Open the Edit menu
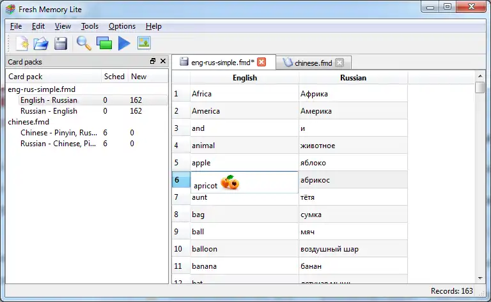The width and height of the screenshot is (491, 302). pos(38,26)
